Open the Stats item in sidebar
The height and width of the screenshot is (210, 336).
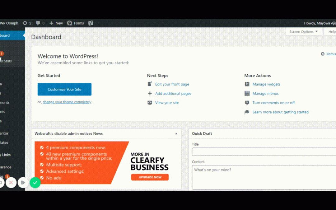point(6,61)
